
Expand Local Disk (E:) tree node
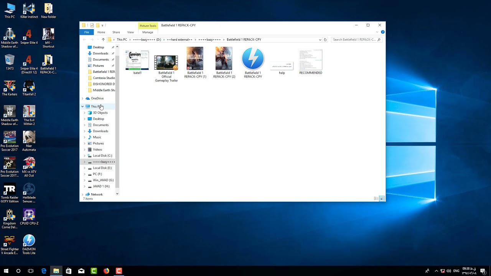tap(84, 168)
